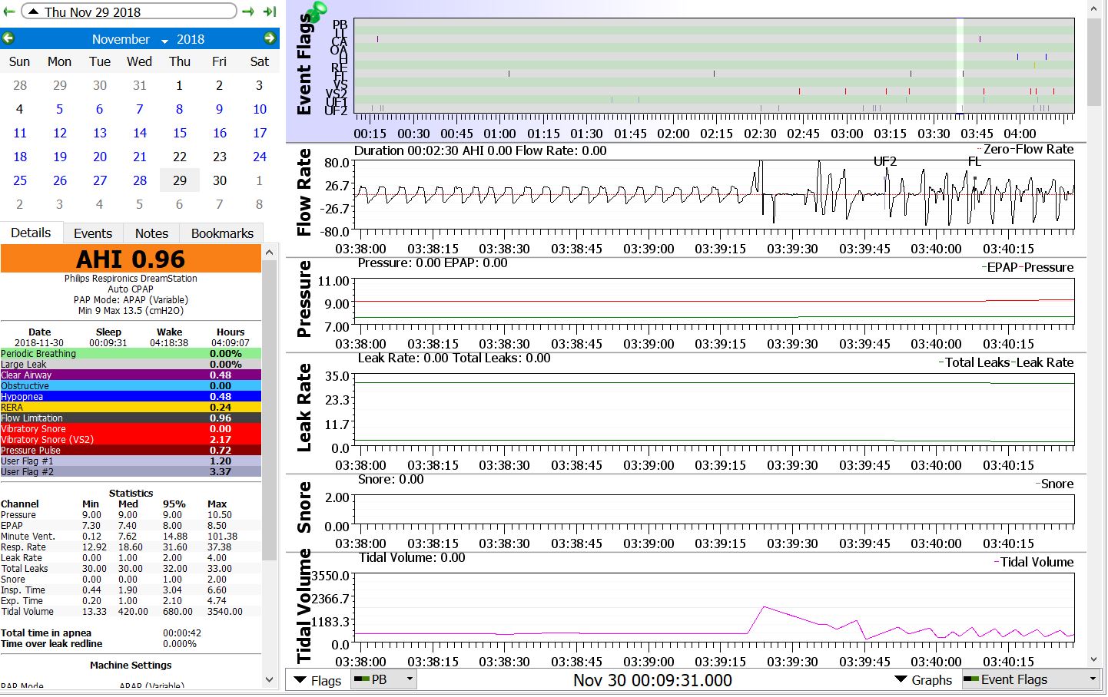Viewport: 1108px width, 697px height.
Task: Select November 14 in the calendar
Action: [140, 133]
